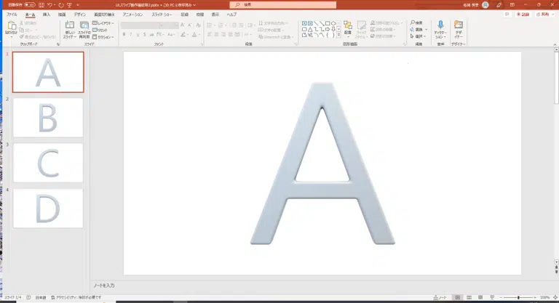Viewport: 559px width, 303px height.
Task: Start Dictation with the microphone icon
Action: (440, 28)
